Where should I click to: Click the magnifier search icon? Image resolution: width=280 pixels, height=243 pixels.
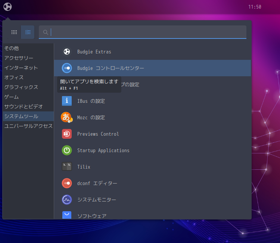(x=46, y=32)
